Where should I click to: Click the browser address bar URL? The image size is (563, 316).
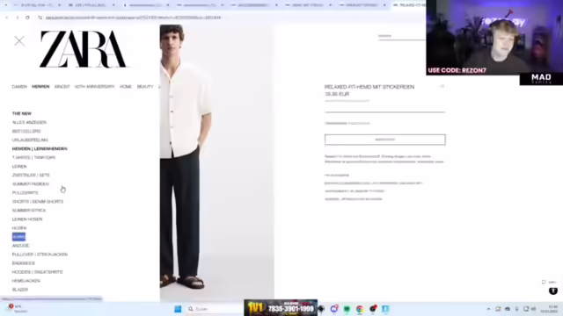click(133, 18)
